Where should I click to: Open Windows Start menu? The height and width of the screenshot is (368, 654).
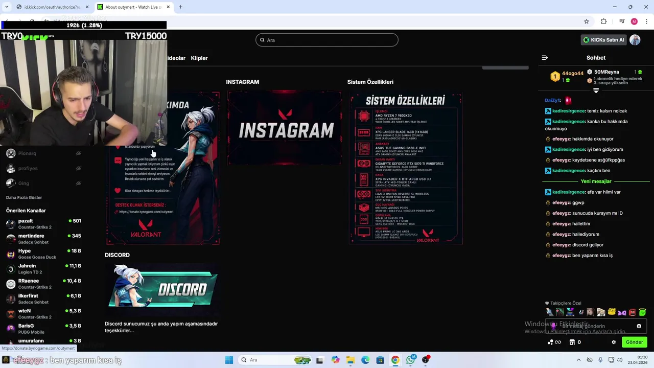[229, 360]
